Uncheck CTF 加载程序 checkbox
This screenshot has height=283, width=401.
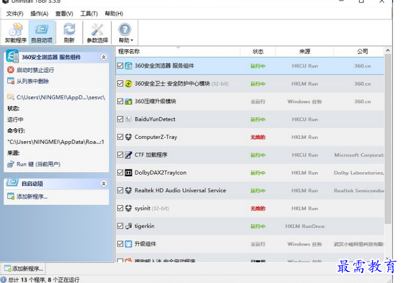[120, 155]
